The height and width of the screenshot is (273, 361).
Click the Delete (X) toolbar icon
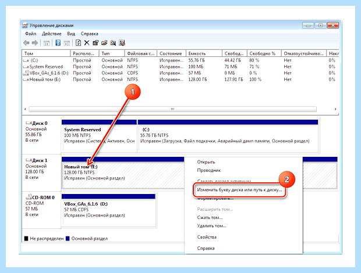pos(87,43)
